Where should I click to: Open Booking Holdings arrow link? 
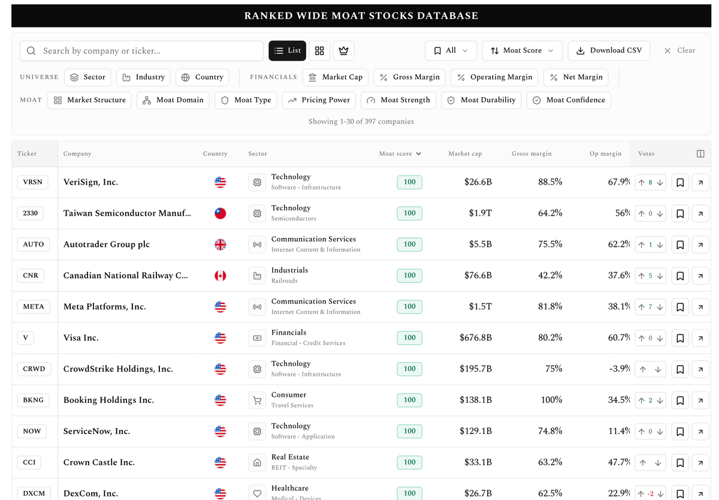tap(700, 400)
